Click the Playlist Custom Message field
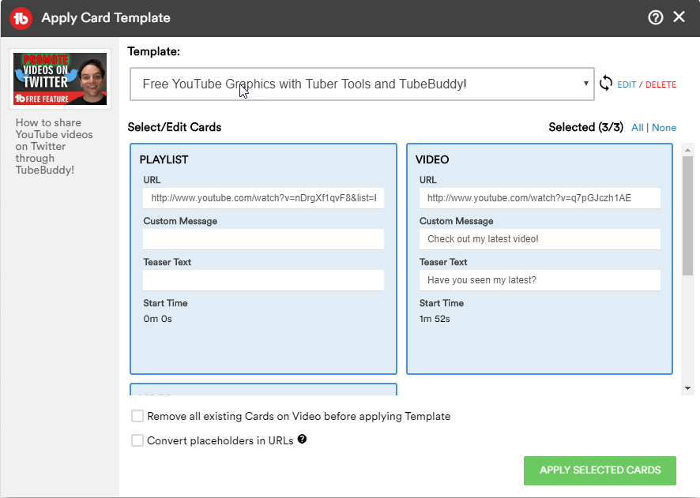The width and height of the screenshot is (700, 498). (263, 239)
